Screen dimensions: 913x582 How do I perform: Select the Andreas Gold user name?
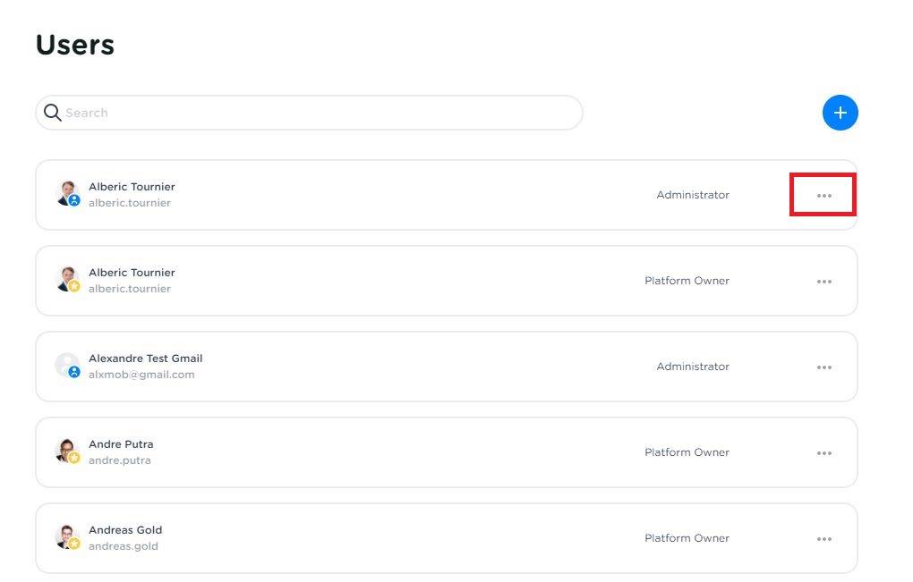[125, 530]
